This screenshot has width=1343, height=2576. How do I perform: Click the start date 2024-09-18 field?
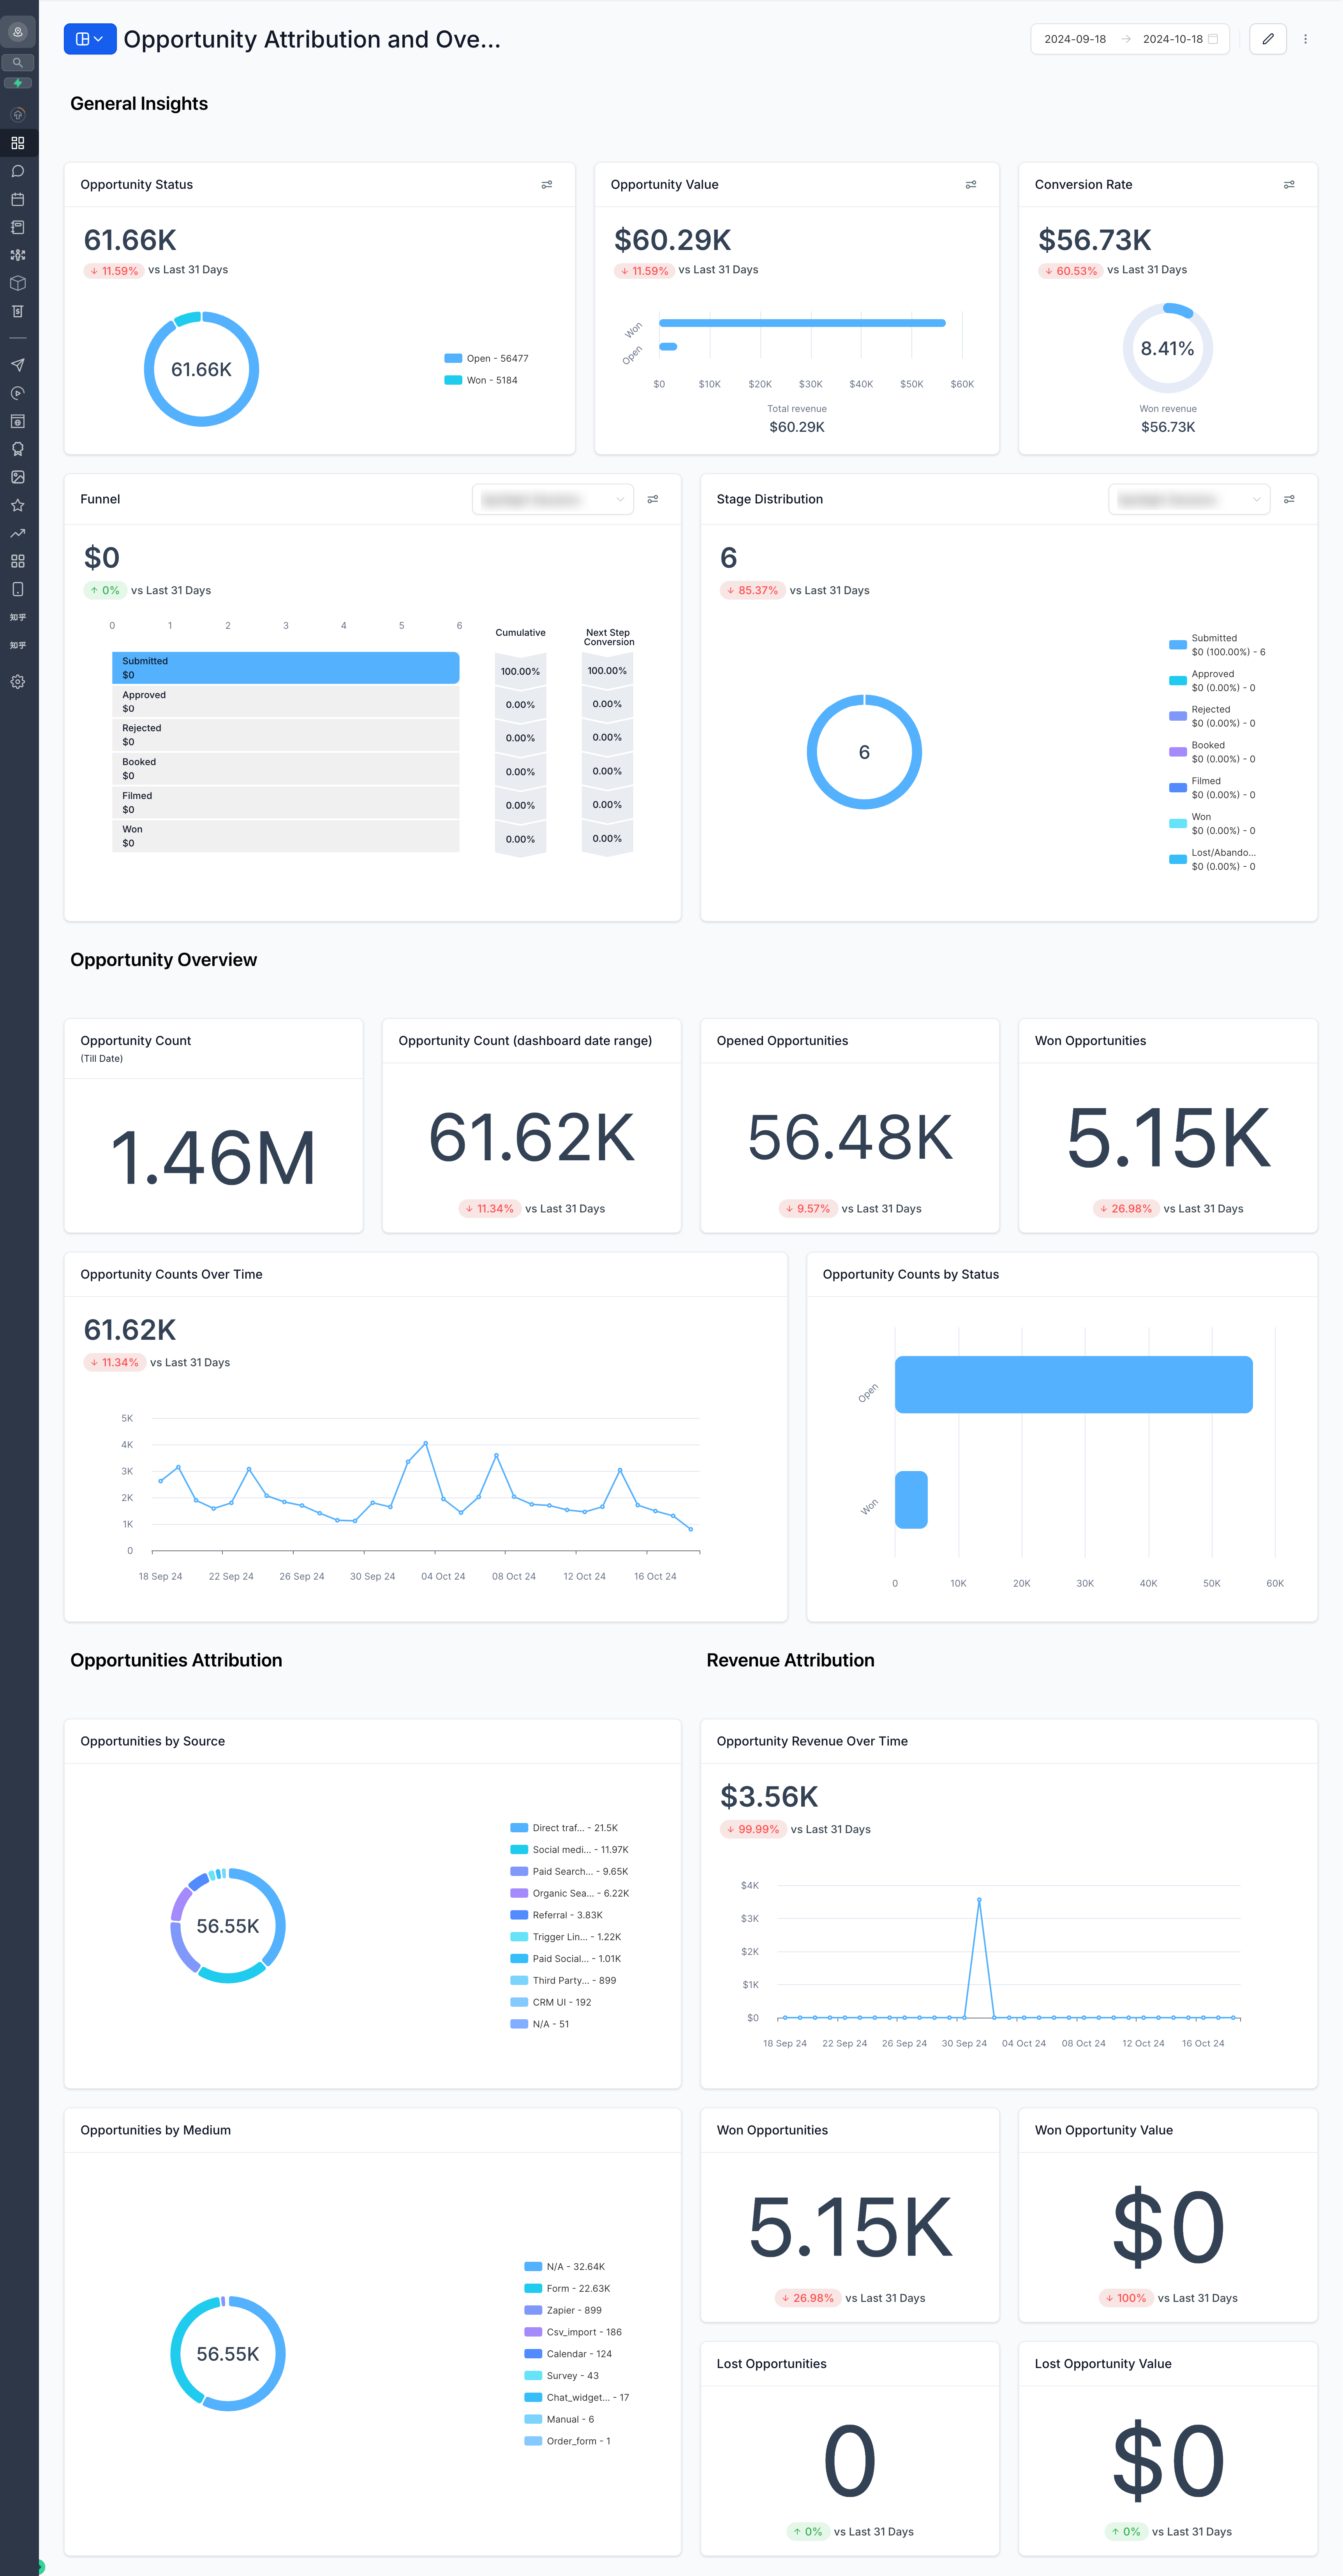click(1075, 39)
